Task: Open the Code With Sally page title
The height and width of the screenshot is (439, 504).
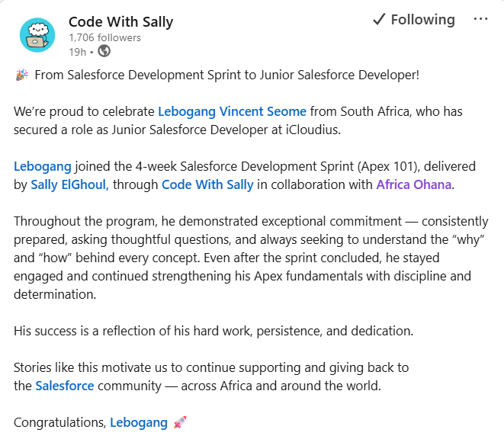Action: pos(120,21)
